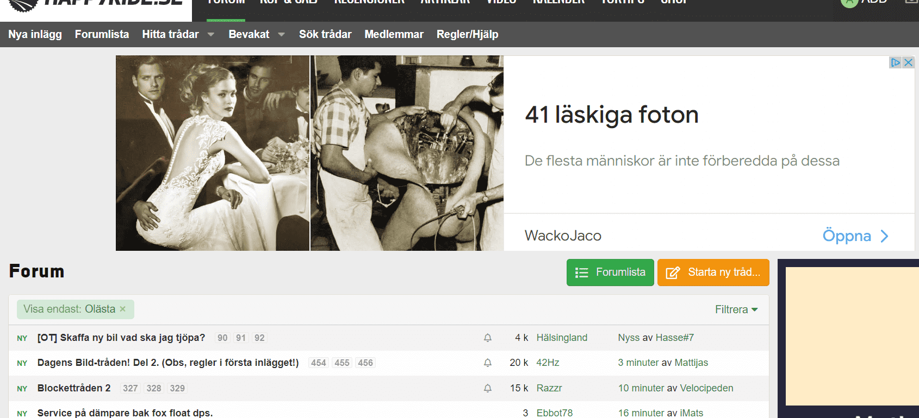The width and height of the screenshot is (919, 418).
Task: Go to Sök trådar
Action: pos(325,34)
